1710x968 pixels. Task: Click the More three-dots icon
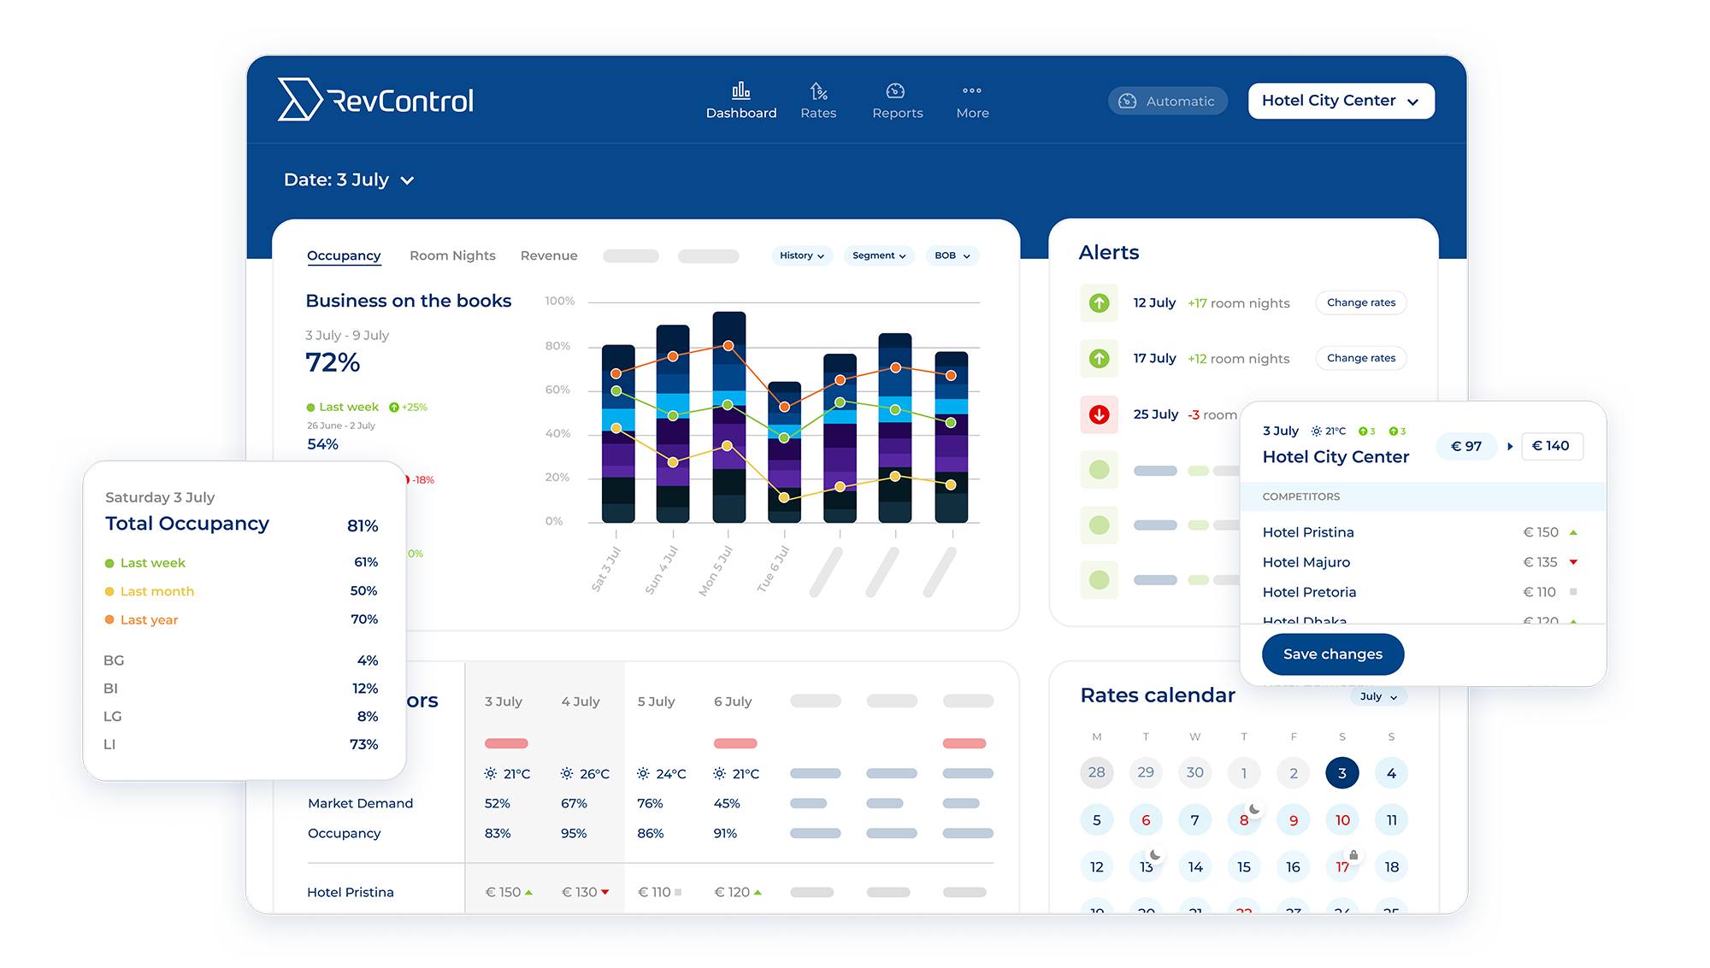972,91
